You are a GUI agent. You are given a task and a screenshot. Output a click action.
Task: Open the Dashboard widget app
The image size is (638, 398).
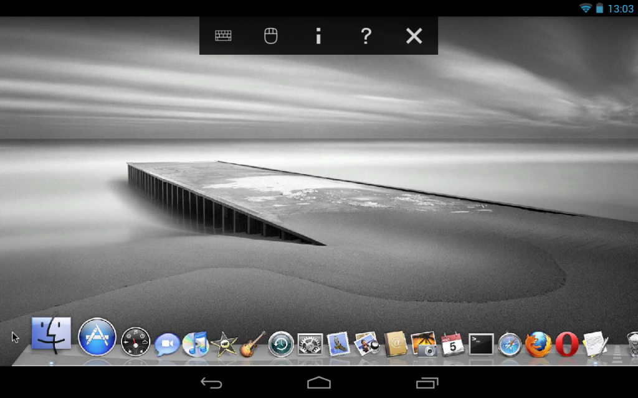[x=136, y=341]
